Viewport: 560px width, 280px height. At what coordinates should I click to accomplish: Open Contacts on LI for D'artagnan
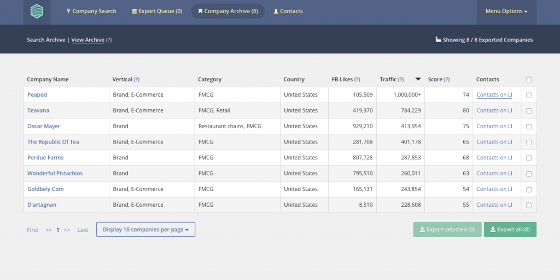494,205
